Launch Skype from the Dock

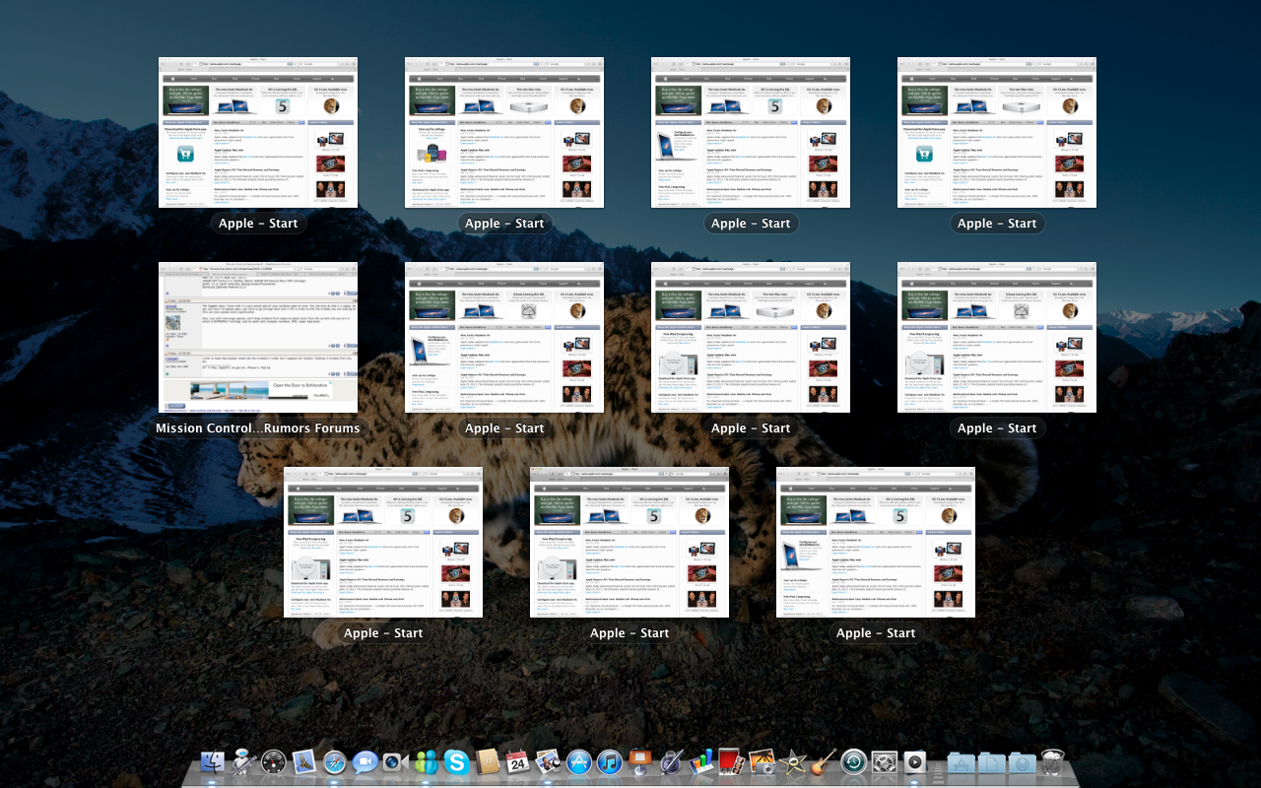457,762
